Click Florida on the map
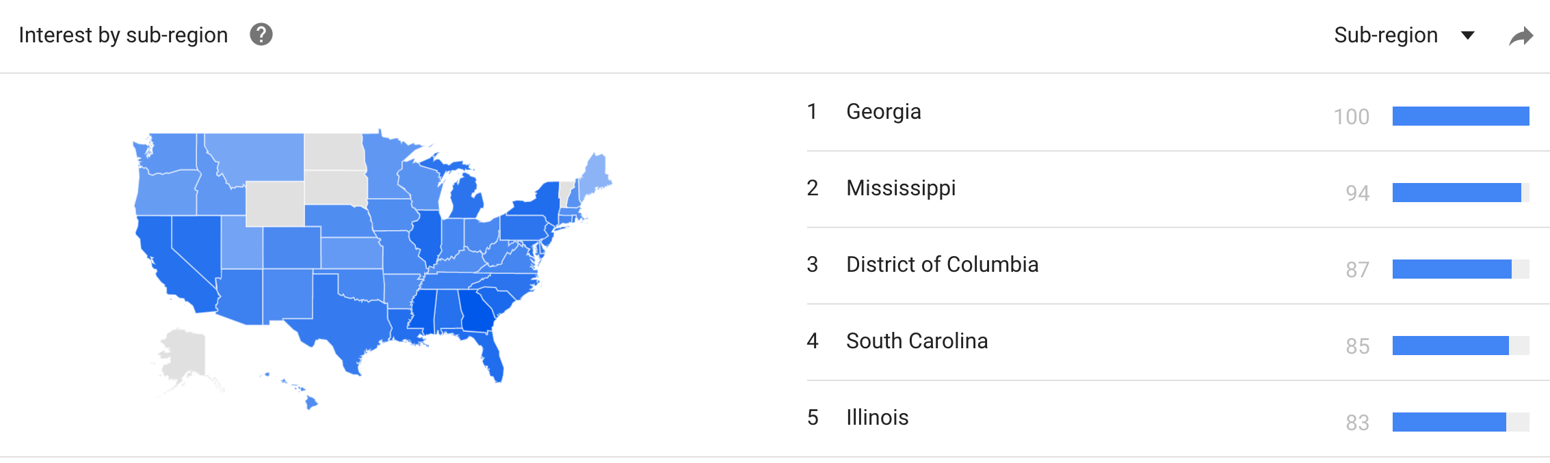The width and height of the screenshot is (1550, 463). tap(489, 352)
